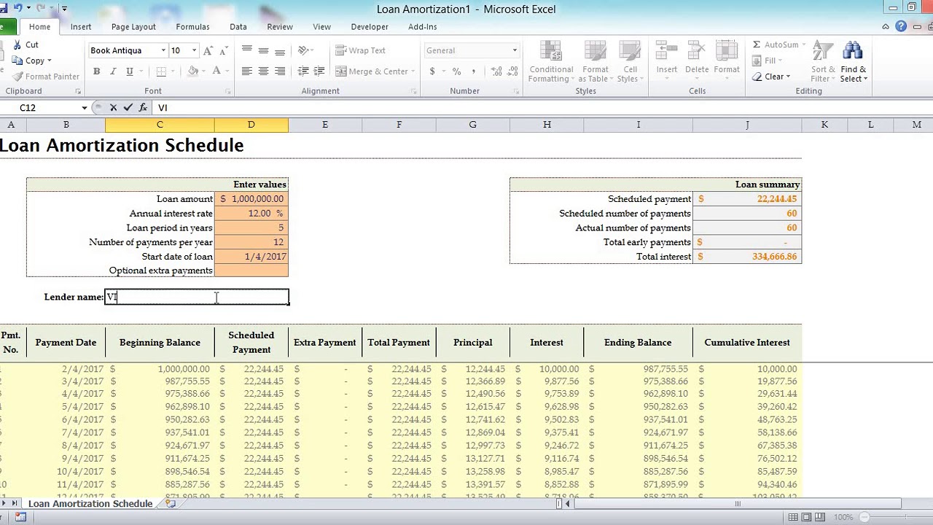Click the Lender name input cell
Image resolution: width=933 pixels, height=525 pixels.
(x=197, y=297)
